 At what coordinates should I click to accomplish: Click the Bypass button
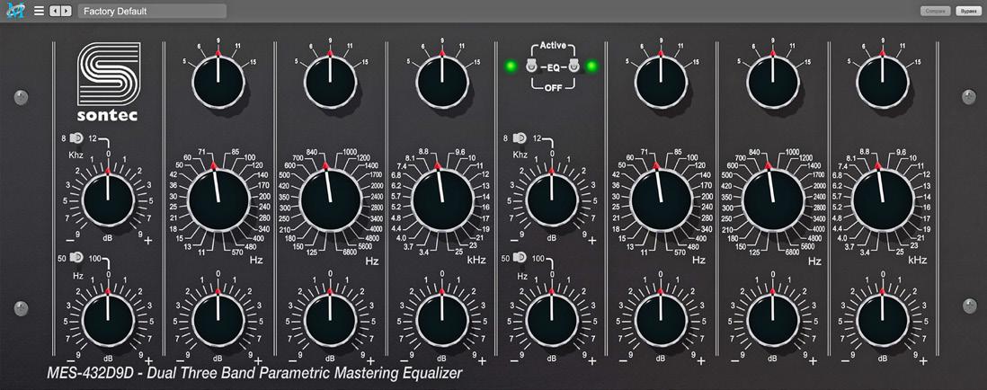968,11
